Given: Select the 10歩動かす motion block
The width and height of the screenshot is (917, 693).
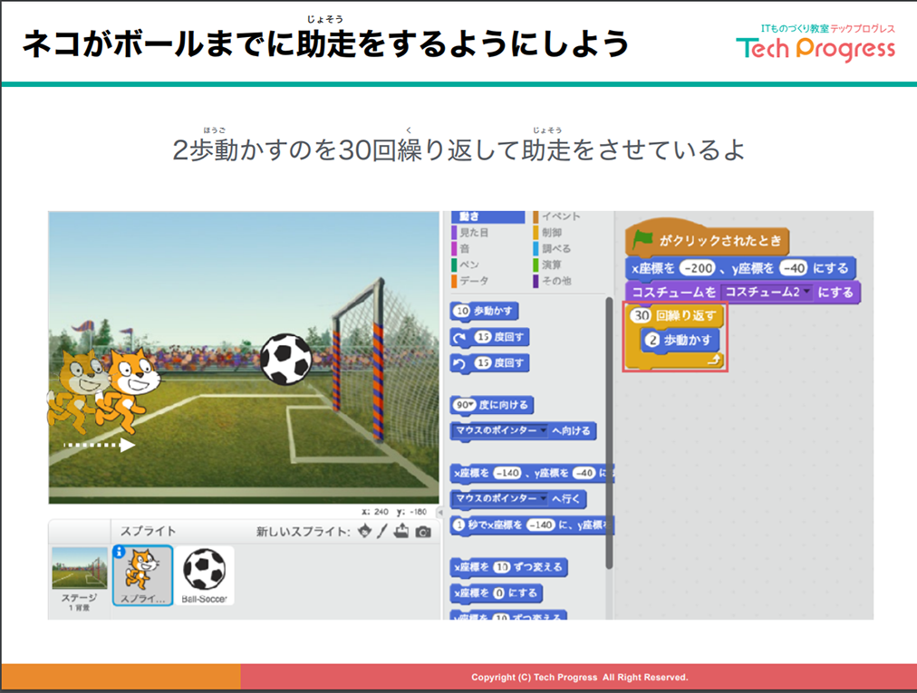Looking at the screenshot, I should pos(484,311).
